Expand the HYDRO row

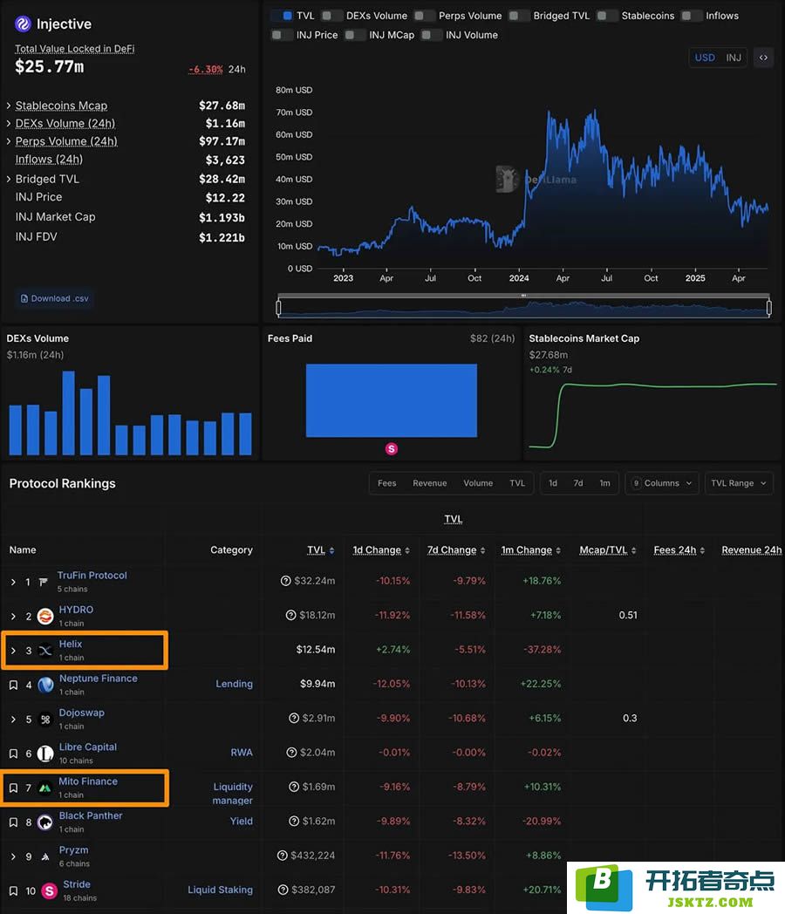click(x=13, y=616)
